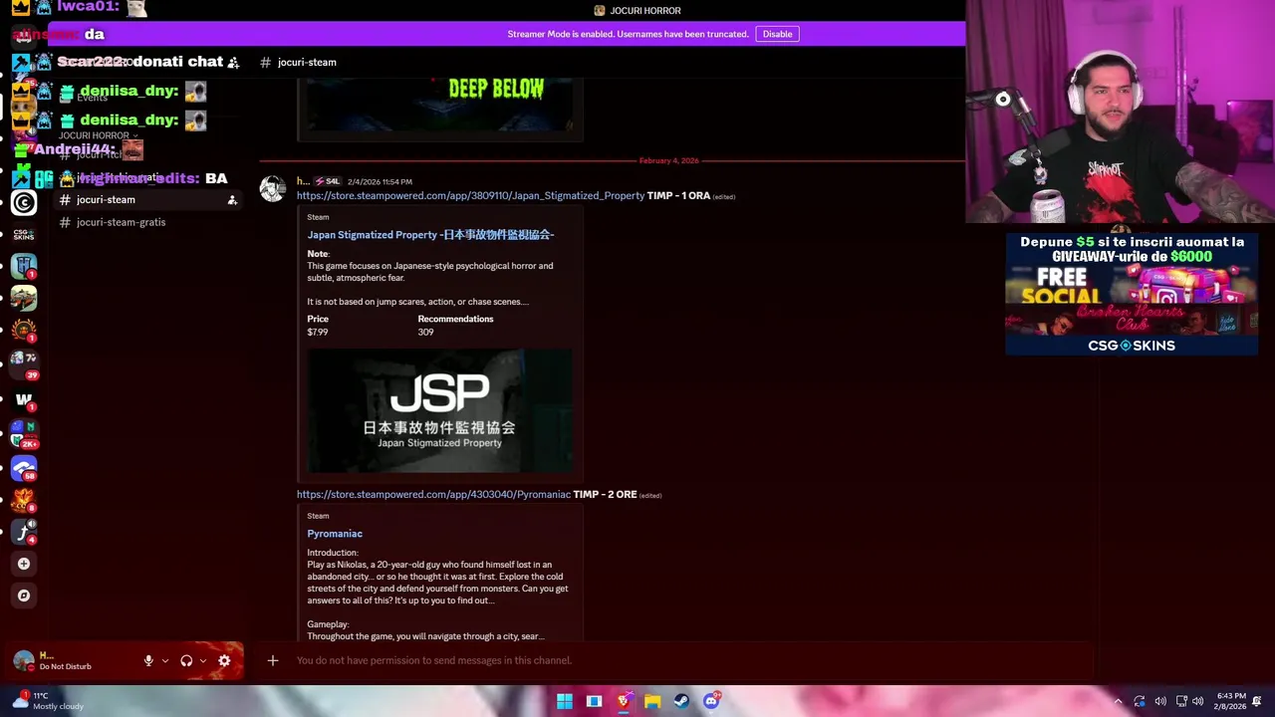Open server icon with 58 badge

pos(24,467)
